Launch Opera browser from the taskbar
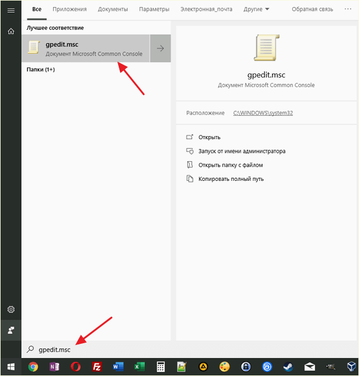 76,367
